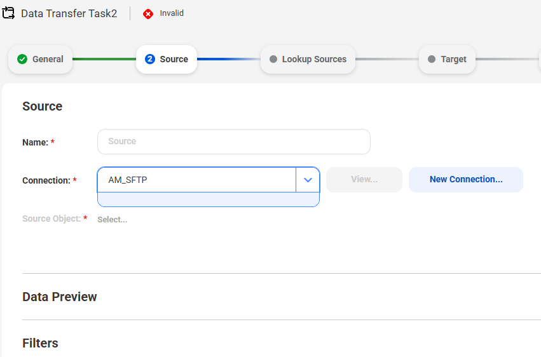Click the View... button
The height and width of the screenshot is (357, 541).
(x=364, y=180)
